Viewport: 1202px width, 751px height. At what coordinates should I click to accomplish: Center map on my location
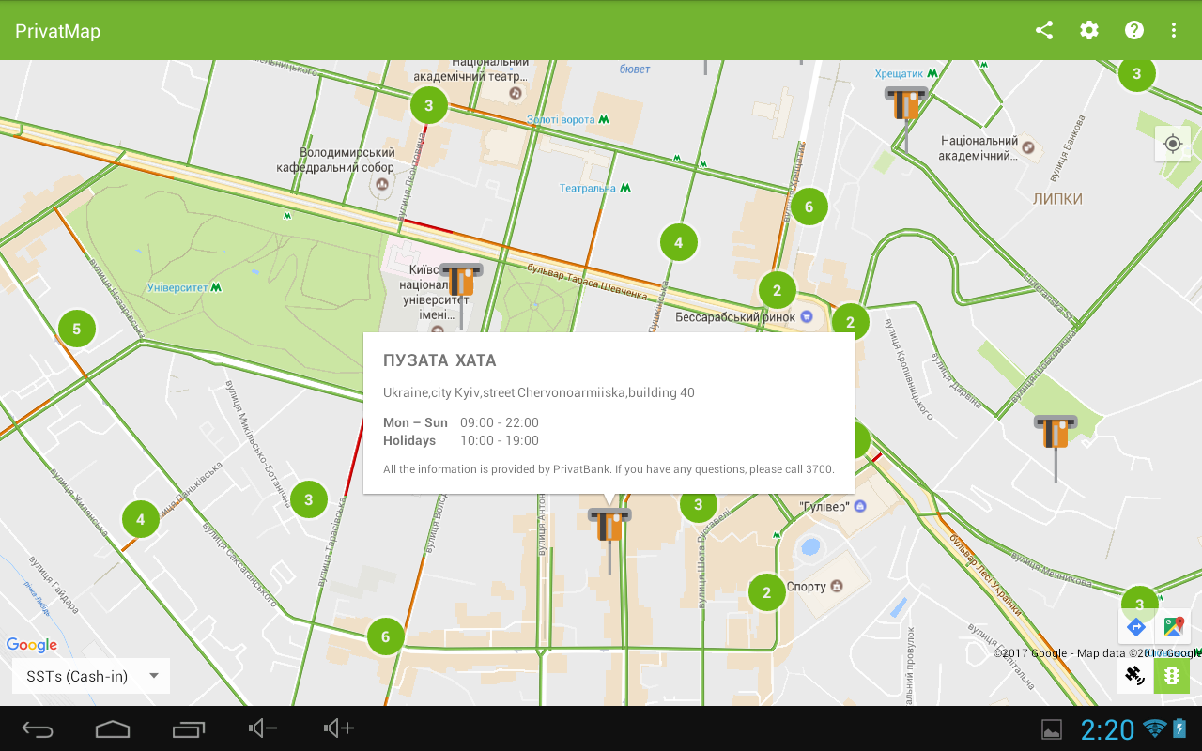coord(1172,144)
